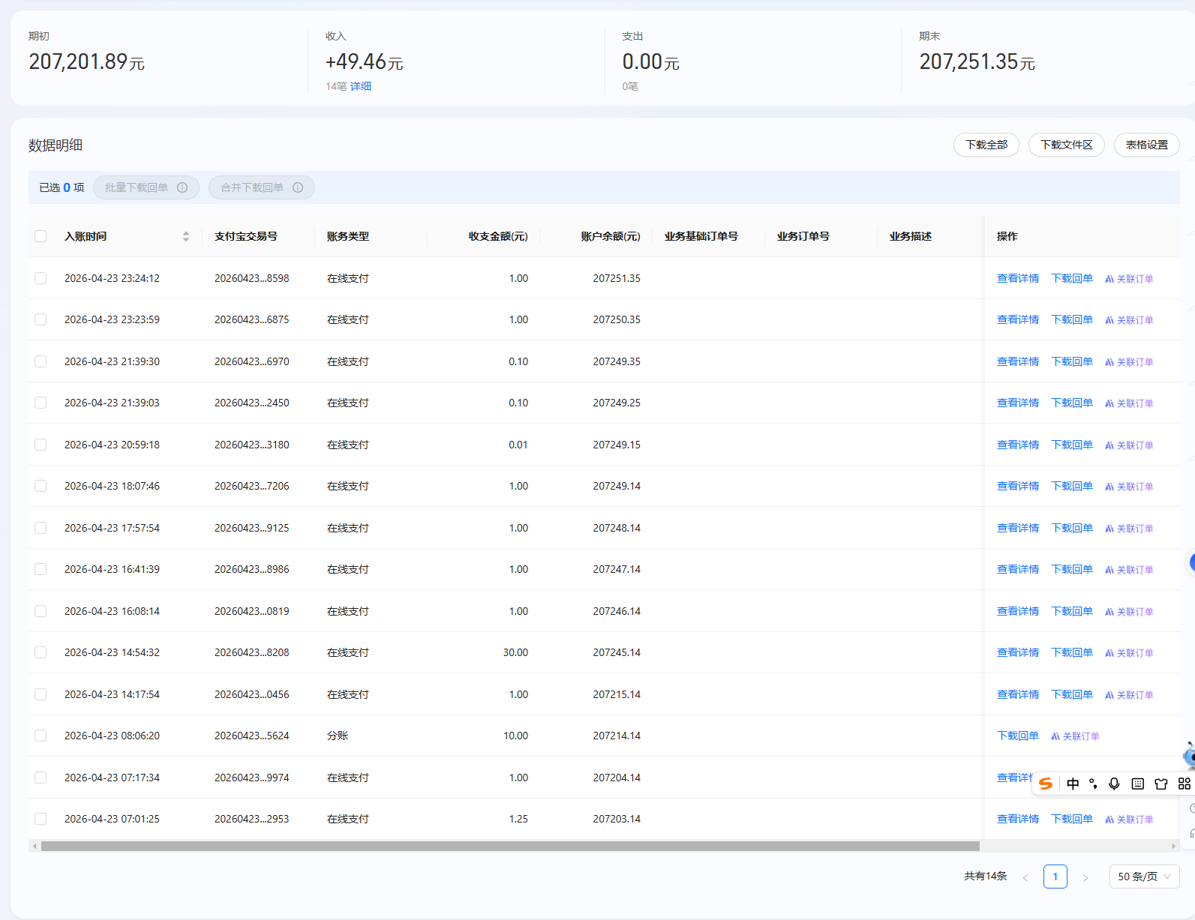Go to page 1 in pagination
Viewport: 1195px width, 920px height.
tap(1055, 877)
